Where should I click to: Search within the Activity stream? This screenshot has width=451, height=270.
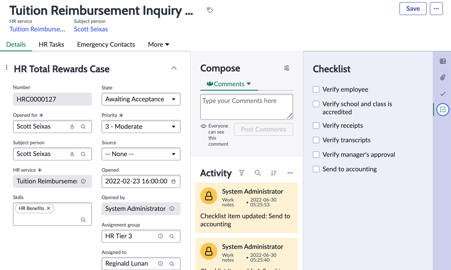(258, 173)
